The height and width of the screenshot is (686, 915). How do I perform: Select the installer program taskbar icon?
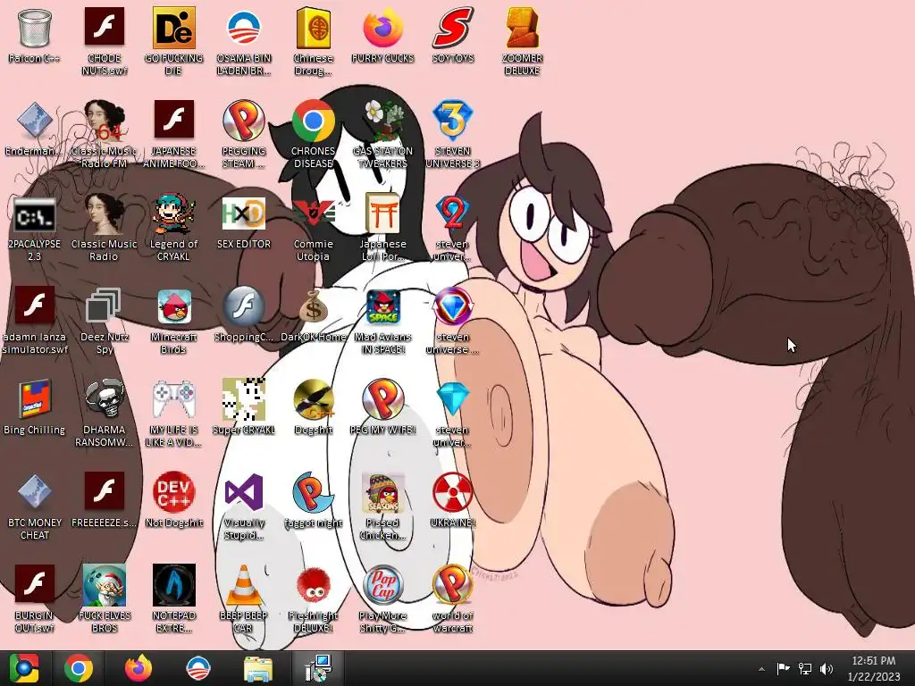pos(318,668)
